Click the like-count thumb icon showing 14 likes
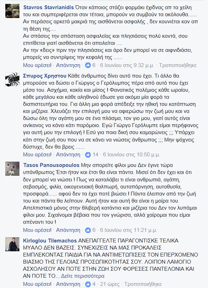208x288 pixels. point(88,155)
